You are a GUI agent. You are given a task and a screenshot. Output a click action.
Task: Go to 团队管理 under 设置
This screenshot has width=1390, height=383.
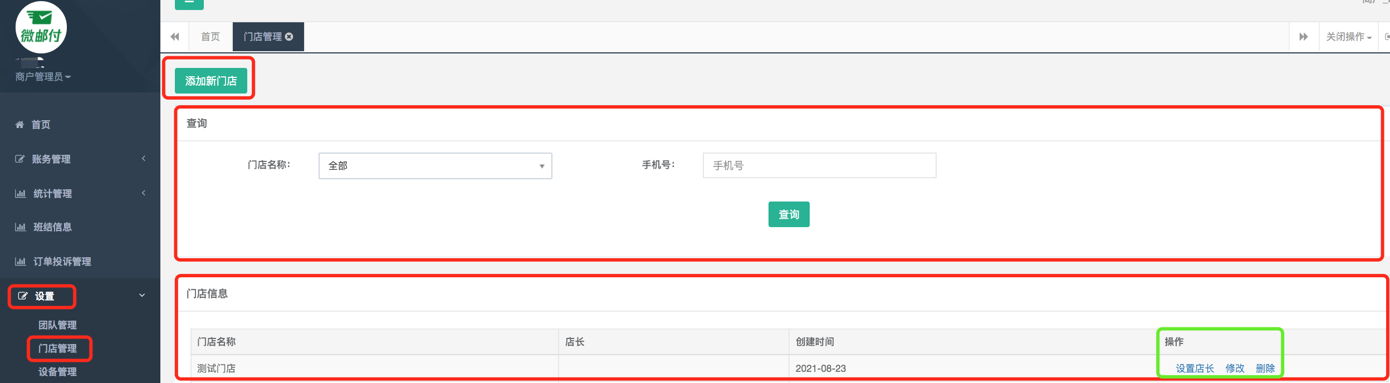tap(57, 325)
